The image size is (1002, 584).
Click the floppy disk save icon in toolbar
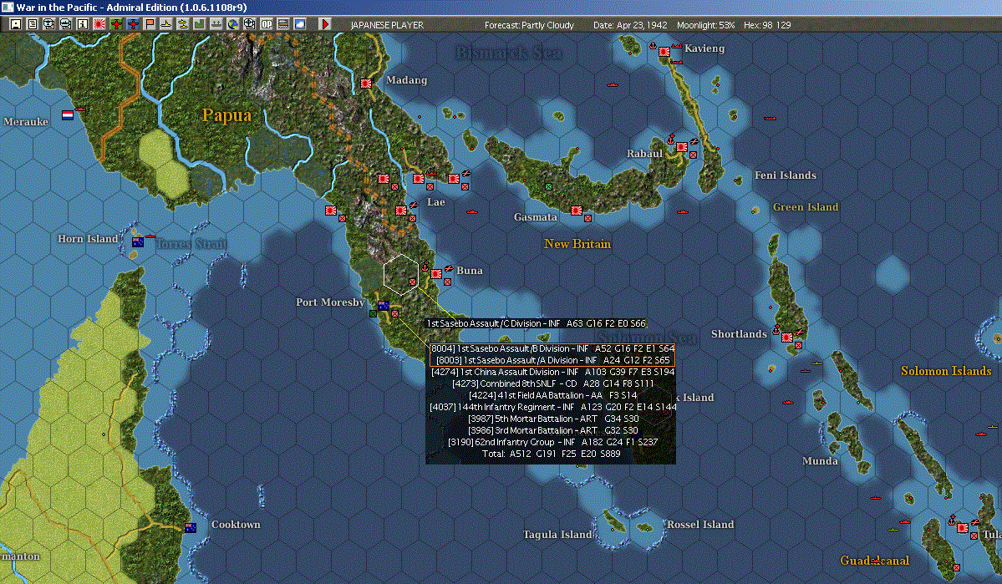pyautogui.click(x=16, y=24)
